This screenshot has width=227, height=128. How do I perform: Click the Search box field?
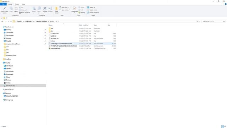214,21
